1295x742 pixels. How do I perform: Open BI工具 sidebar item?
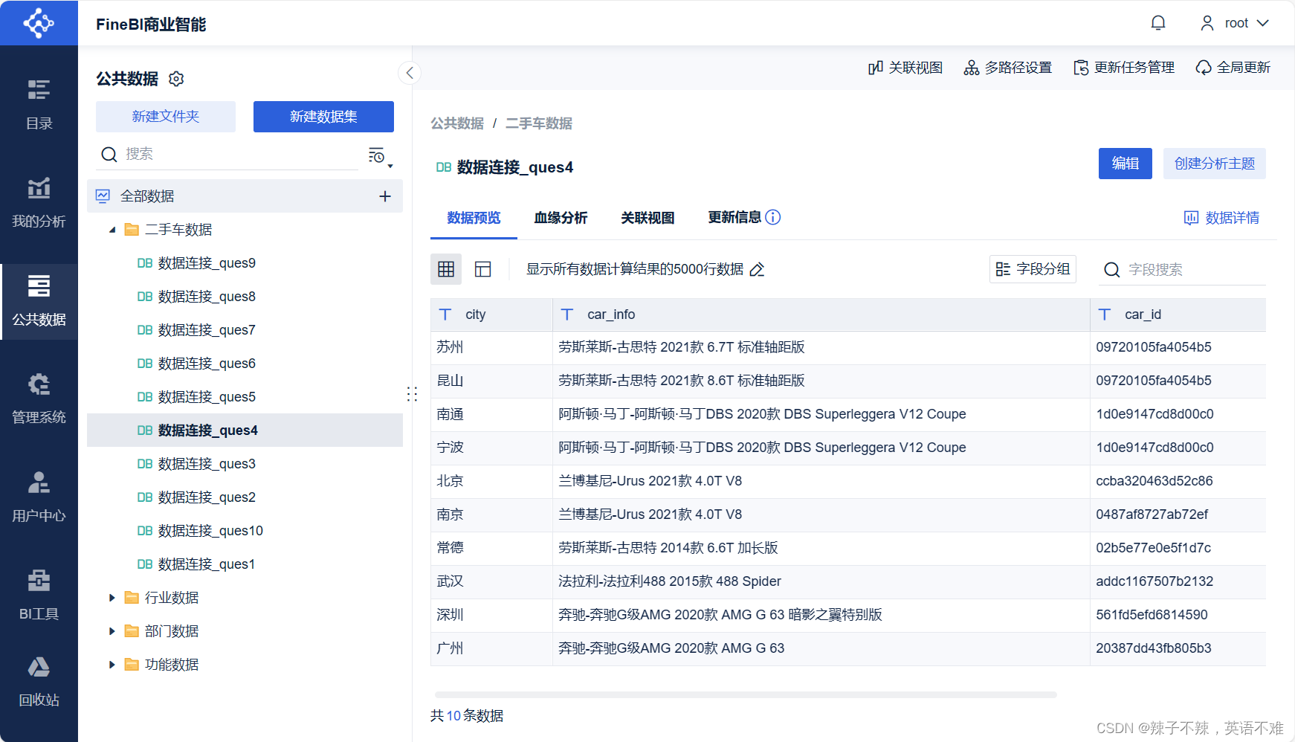click(39, 595)
